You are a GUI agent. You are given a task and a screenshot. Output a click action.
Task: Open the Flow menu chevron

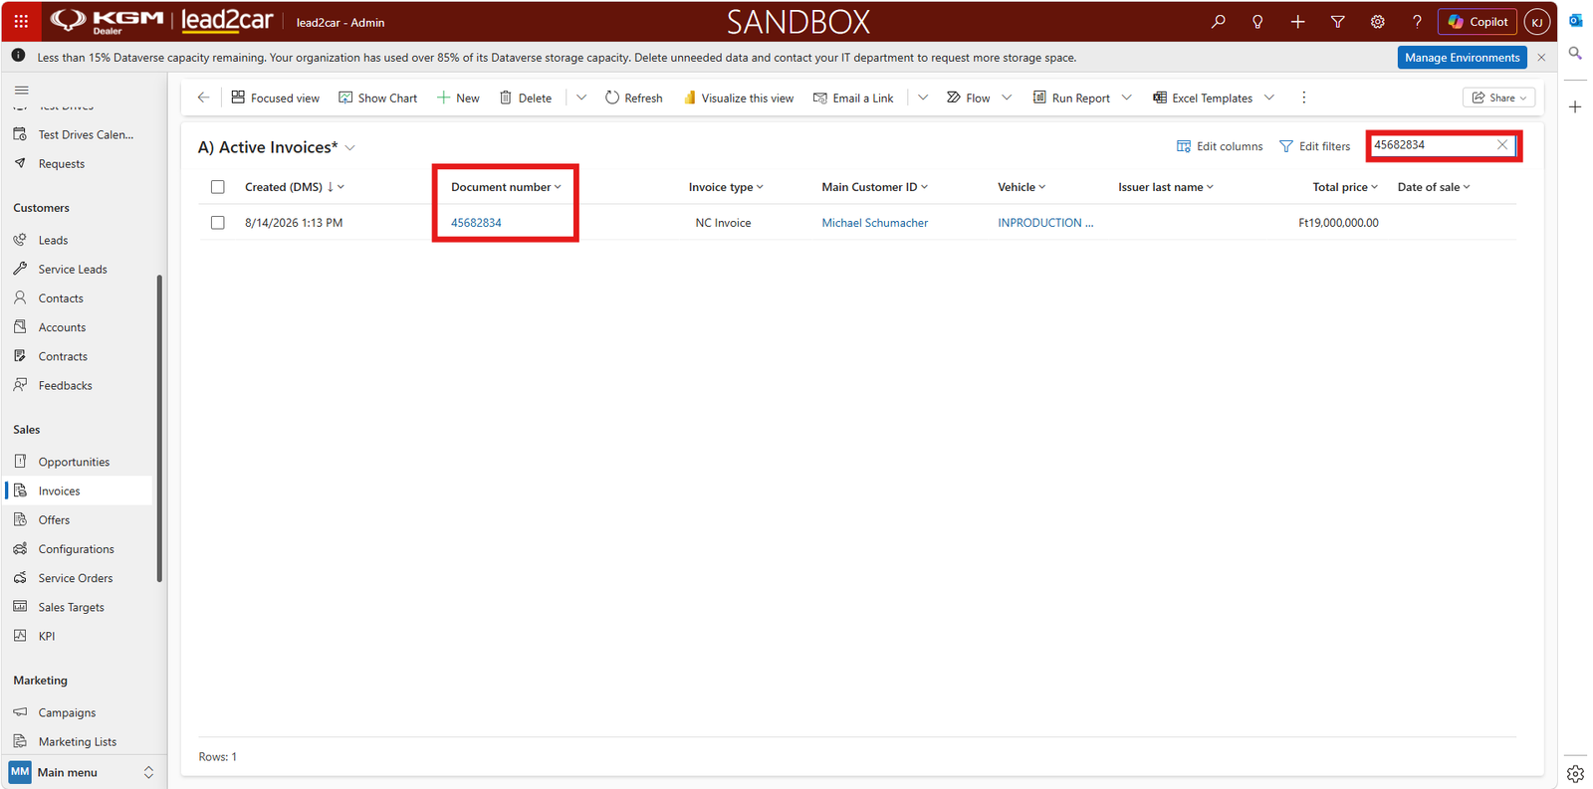1007,98
